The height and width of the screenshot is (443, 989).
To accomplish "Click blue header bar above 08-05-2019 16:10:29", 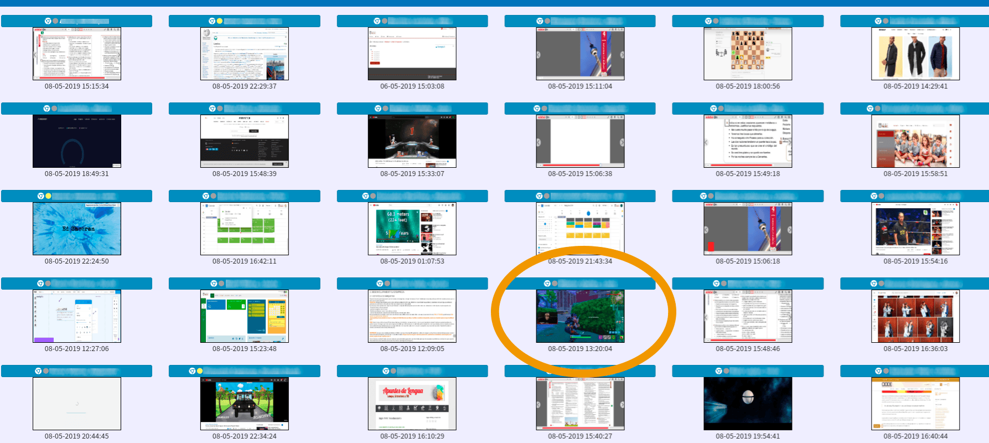I will click(412, 371).
